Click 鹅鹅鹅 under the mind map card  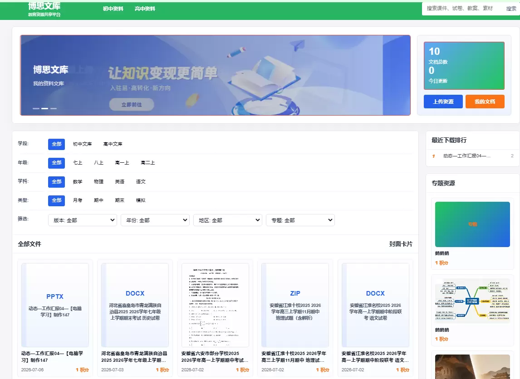[442, 330]
